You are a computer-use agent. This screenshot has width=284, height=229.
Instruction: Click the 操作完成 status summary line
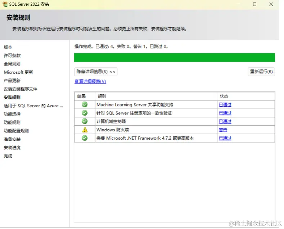121,46
